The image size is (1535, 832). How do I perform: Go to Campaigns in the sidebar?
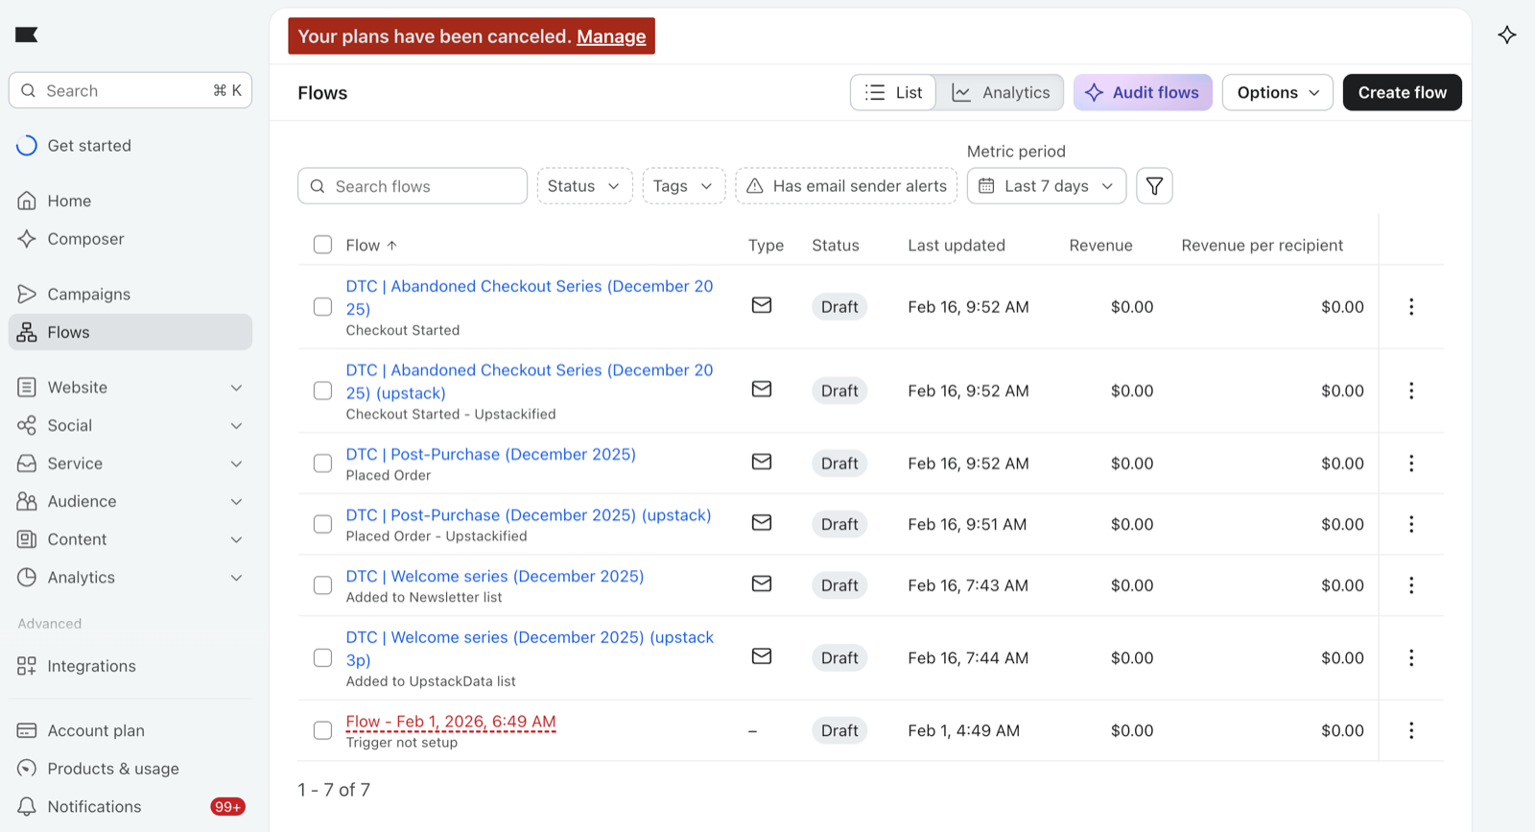130,295
